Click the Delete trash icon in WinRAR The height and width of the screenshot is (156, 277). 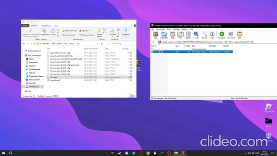(x=188, y=35)
